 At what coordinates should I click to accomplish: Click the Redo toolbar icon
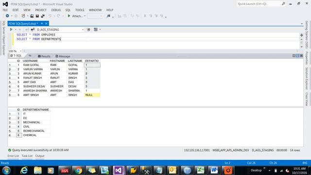coord(58,16)
